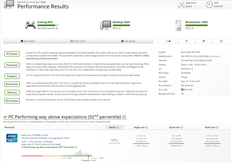Click the Desktop 166% progress bar
This screenshot has height=164, width=232.
[x=121, y=25]
